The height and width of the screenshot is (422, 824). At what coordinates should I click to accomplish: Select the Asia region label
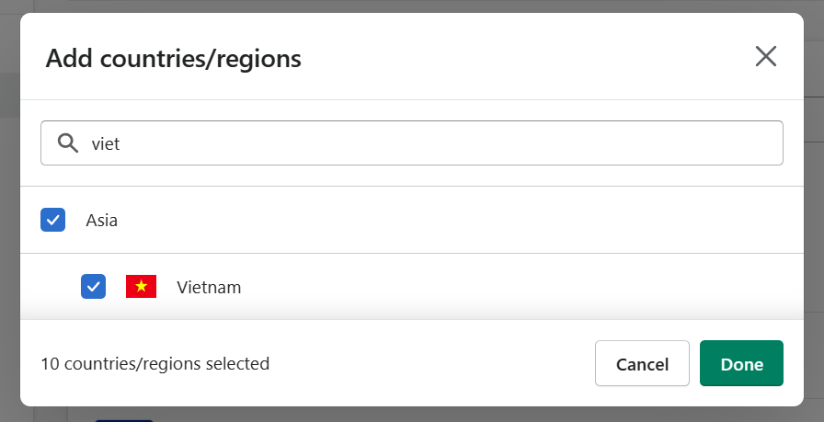pos(101,220)
